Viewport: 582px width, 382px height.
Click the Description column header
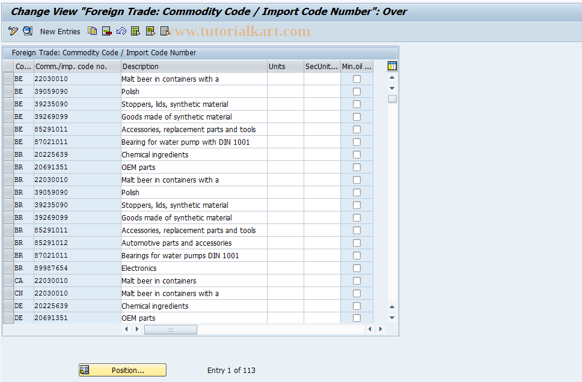[x=192, y=66]
